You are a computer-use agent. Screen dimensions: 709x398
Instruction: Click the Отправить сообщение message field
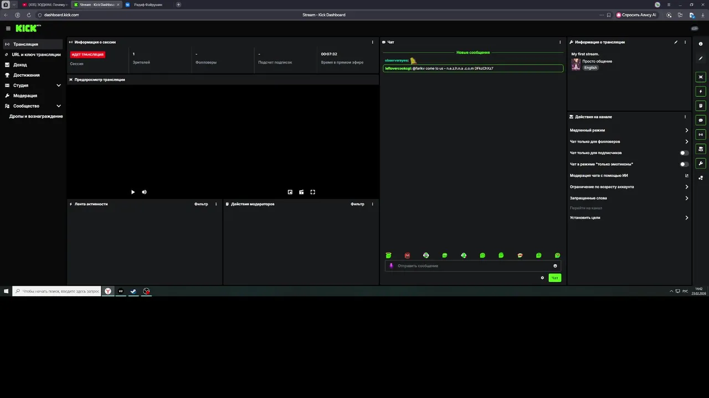coord(473,266)
